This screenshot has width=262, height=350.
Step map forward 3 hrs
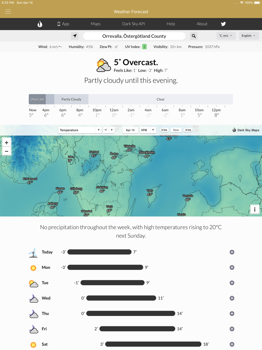point(188,130)
